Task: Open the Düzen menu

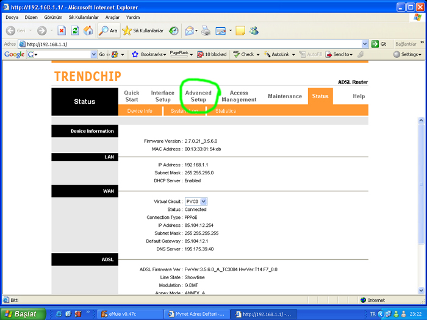Action: 31,18
